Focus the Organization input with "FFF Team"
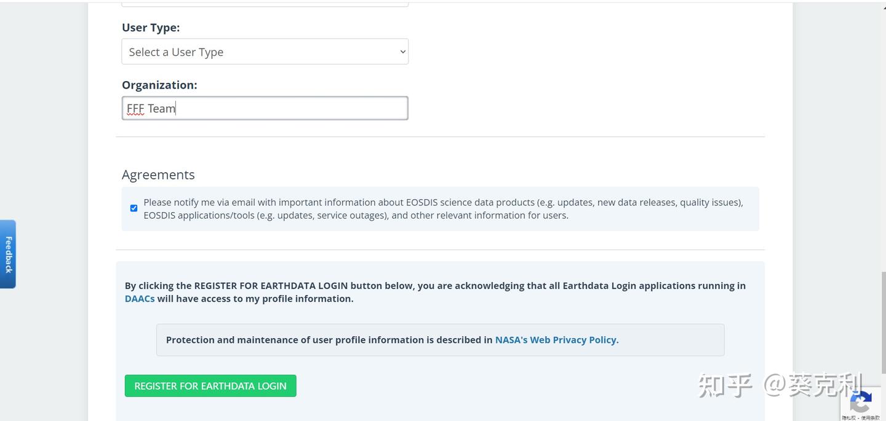The height and width of the screenshot is (421, 886). point(265,108)
